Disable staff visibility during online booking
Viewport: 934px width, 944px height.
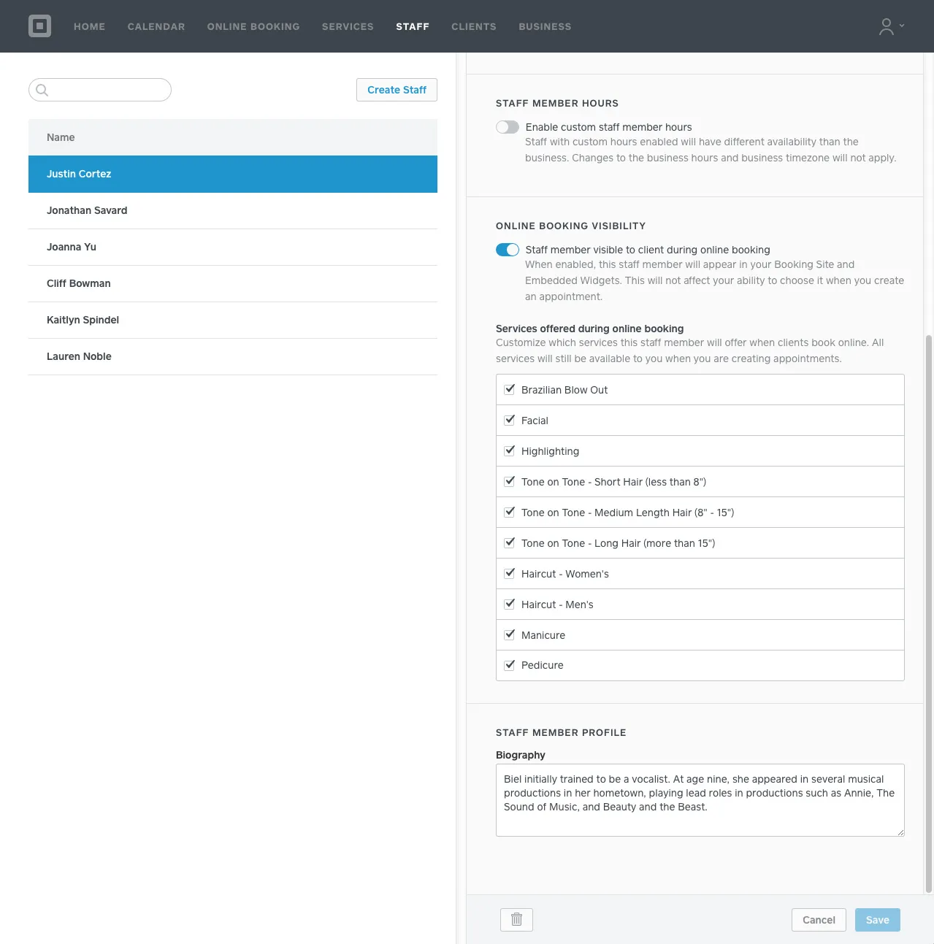(x=508, y=250)
